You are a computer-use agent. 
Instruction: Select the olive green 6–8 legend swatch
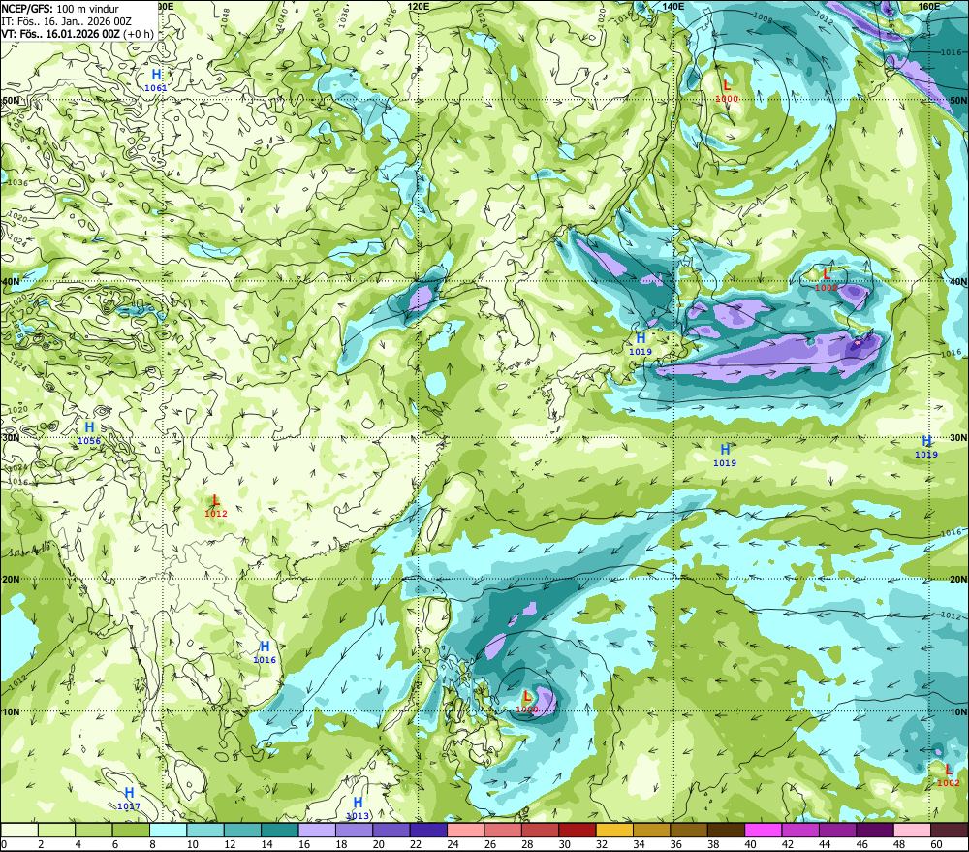pyautogui.click(x=131, y=831)
